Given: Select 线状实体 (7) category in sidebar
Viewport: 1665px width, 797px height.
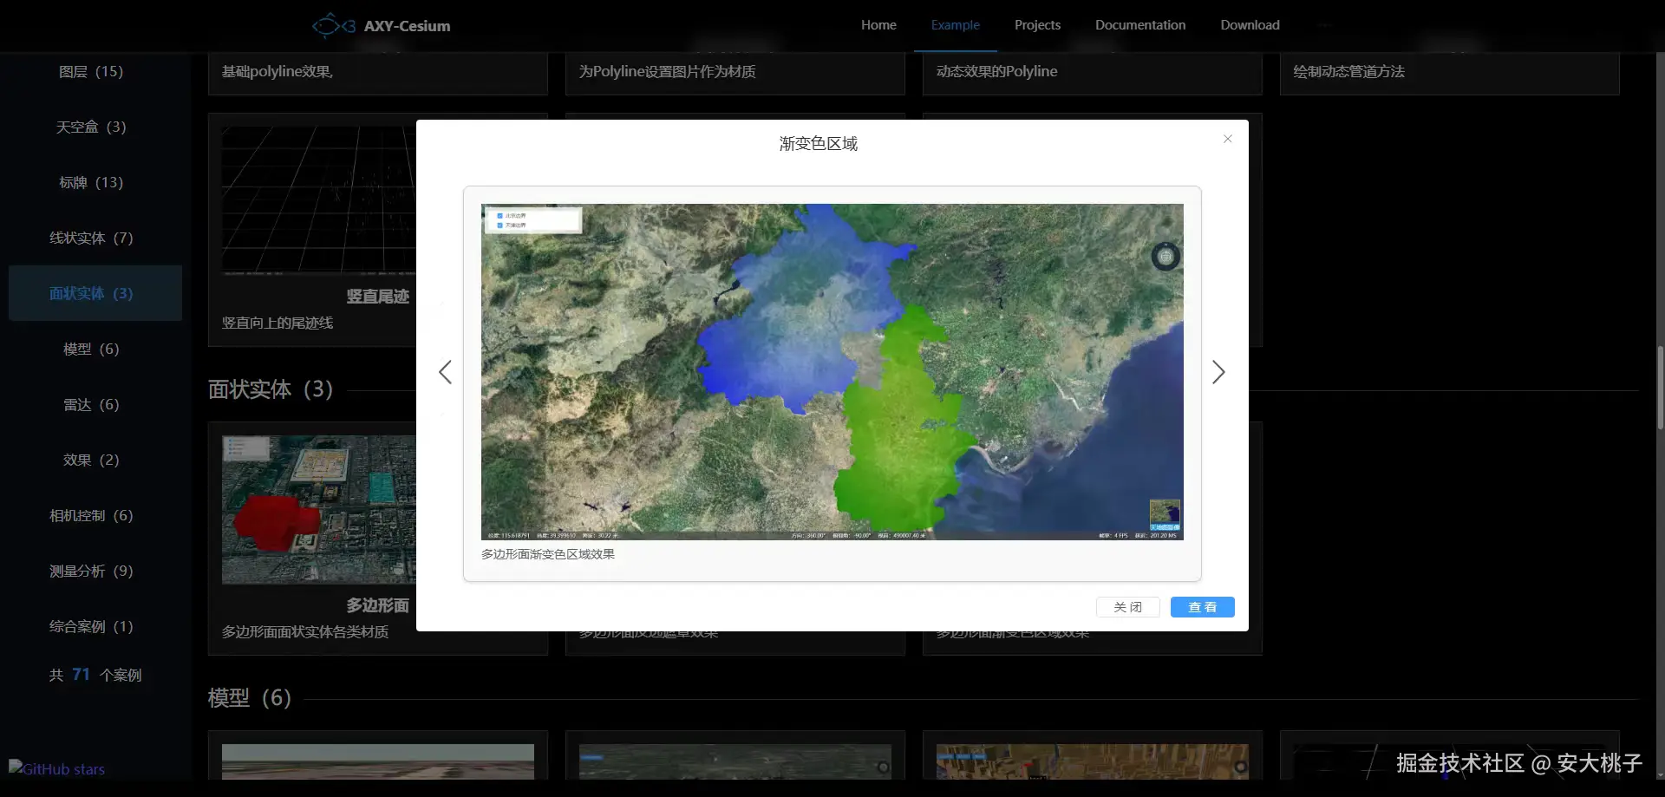Looking at the screenshot, I should (91, 238).
